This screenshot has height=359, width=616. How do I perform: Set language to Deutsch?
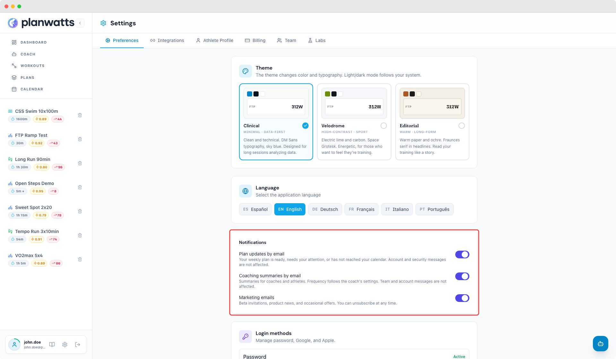[325, 209]
